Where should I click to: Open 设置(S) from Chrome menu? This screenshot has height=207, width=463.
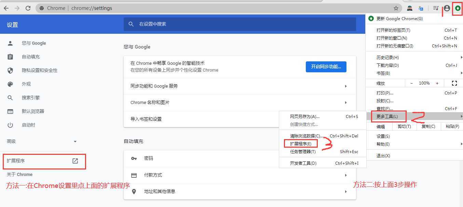tap(414, 136)
